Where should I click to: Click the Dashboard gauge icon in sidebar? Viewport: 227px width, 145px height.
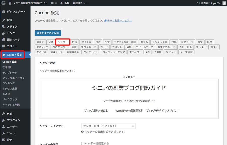coord(4,12)
